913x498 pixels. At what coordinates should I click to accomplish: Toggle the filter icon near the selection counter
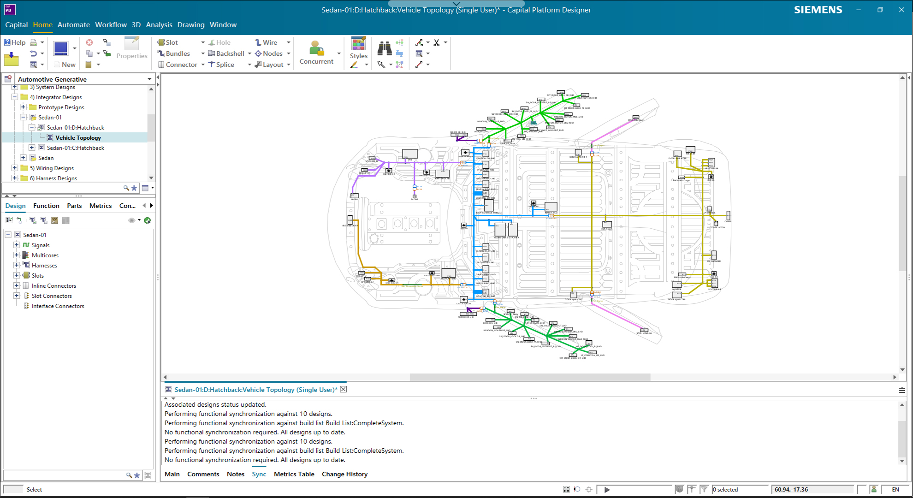tap(704, 490)
